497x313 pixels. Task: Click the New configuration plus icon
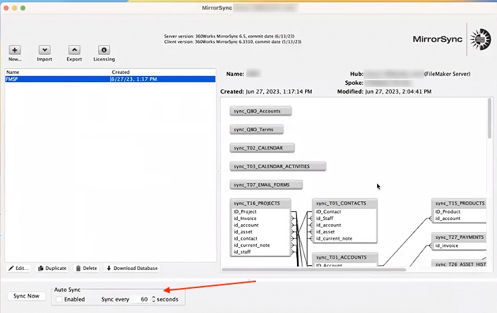click(15, 50)
